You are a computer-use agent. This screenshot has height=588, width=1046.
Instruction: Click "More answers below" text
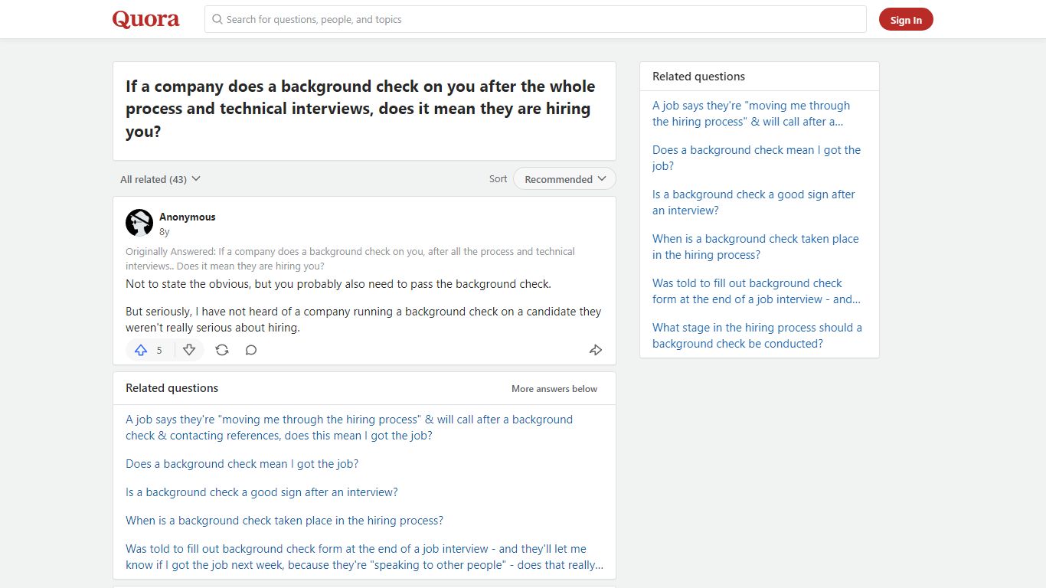(554, 389)
